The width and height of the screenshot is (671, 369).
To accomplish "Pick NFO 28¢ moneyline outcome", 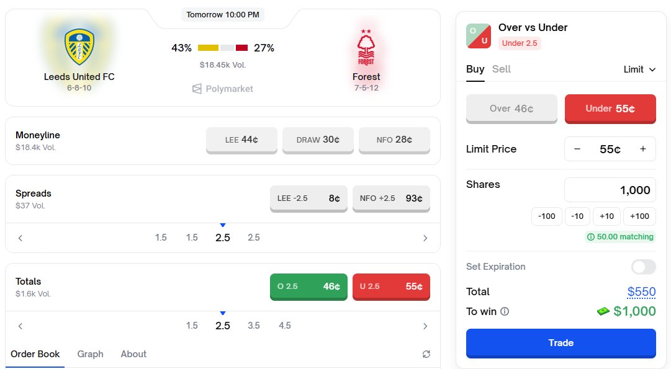I will 394,140.
